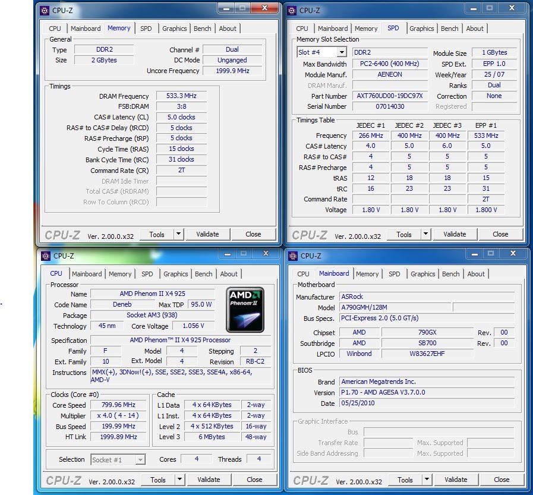This screenshot has width=533, height=495.
Task: Open Mainboard tab in SPD window
Action: (x=333, y=29)
